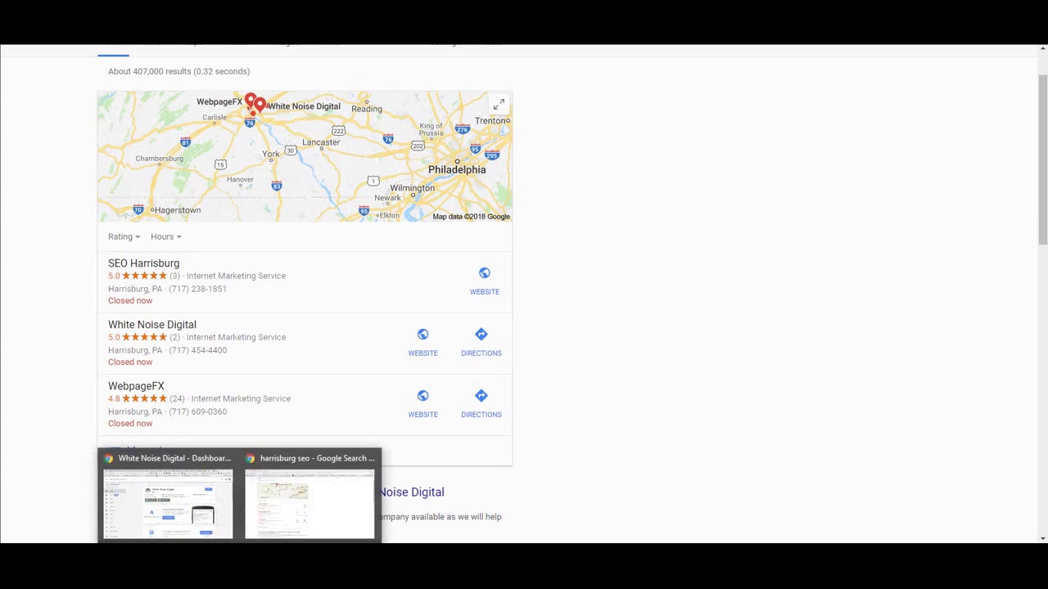
Task: Click the York label on the map
Action: (x=271, y=155)
